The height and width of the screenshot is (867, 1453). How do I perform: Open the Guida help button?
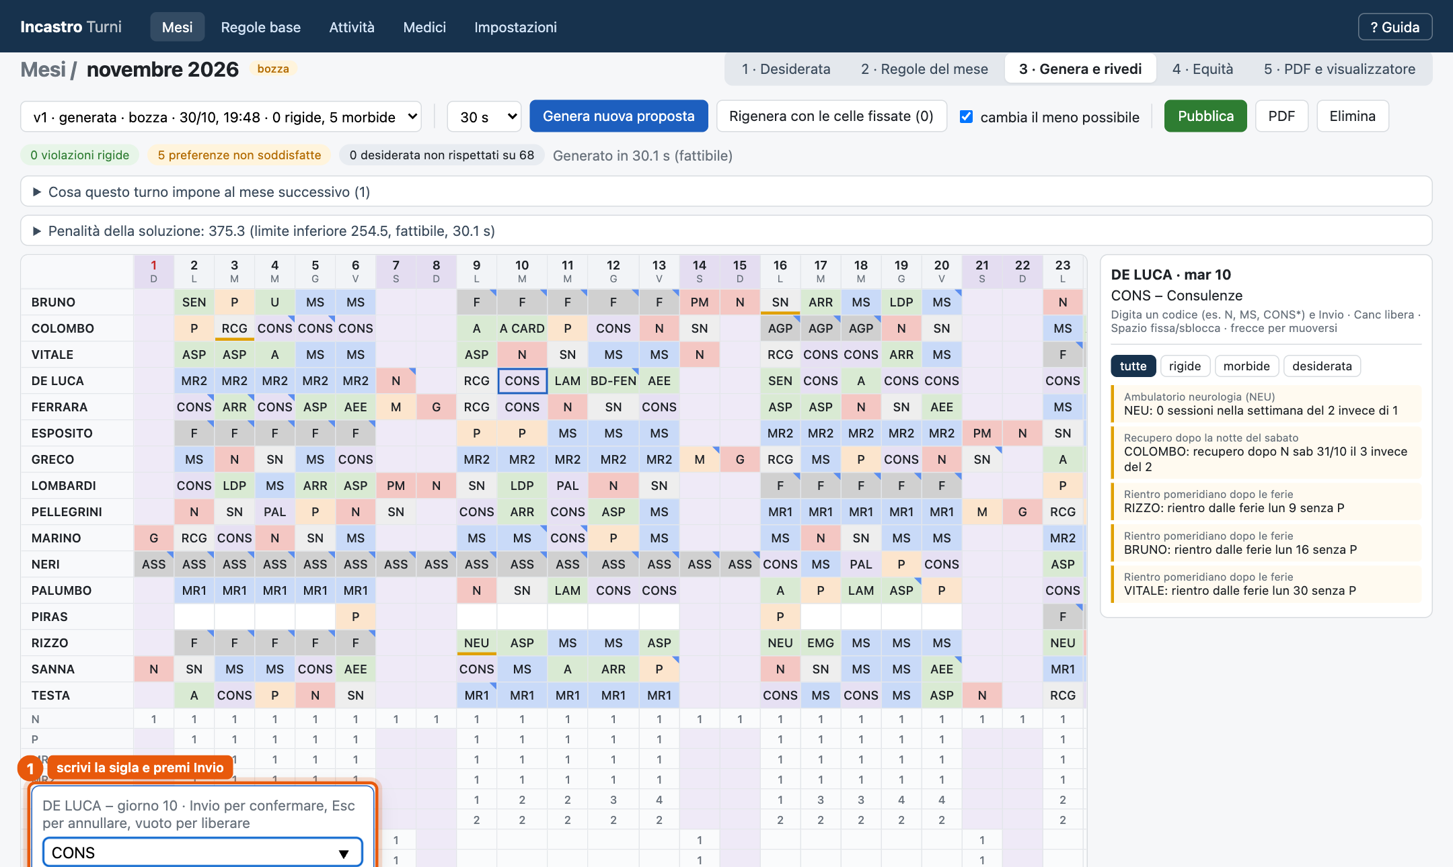[x=1394, y=27]
